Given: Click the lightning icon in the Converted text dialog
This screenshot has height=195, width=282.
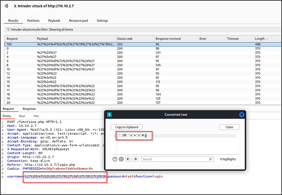Looking at the screenshot, I should [109, 114].
